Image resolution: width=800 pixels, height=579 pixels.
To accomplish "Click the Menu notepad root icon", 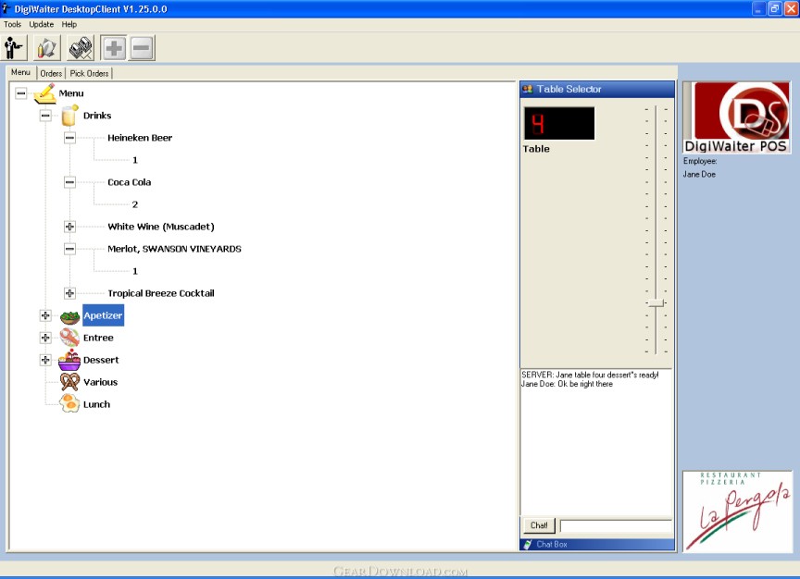I will 44,93.
